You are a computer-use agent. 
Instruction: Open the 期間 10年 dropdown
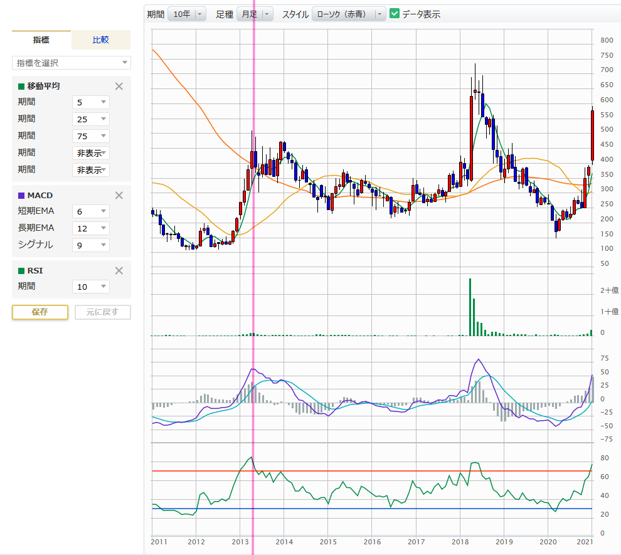[186, 14]
